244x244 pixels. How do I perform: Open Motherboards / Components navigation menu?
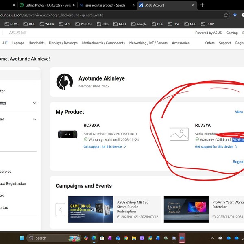[x=103, y=43]
